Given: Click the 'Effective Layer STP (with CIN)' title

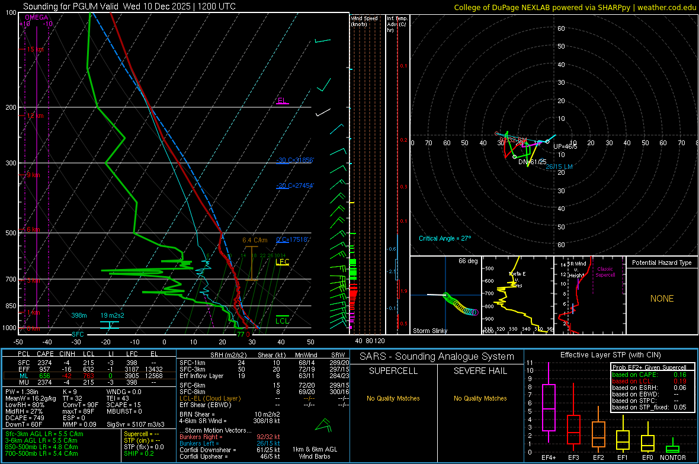Looking at the screenshot, I should [610, 355].
